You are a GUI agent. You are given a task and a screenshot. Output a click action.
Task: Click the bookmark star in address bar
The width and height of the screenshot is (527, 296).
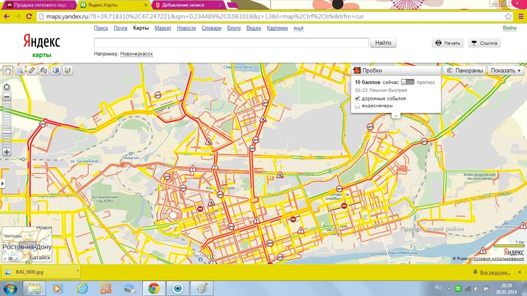508,16
